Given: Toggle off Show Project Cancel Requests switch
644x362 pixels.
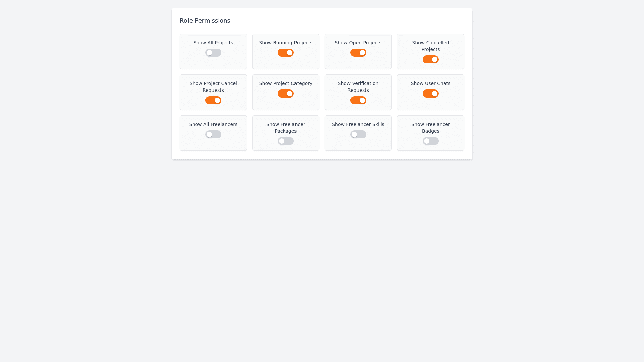Looking at the screenshot, I should [213, 100].
